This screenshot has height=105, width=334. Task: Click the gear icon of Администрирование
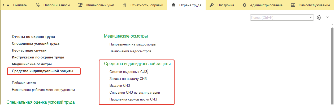[244, 5]
